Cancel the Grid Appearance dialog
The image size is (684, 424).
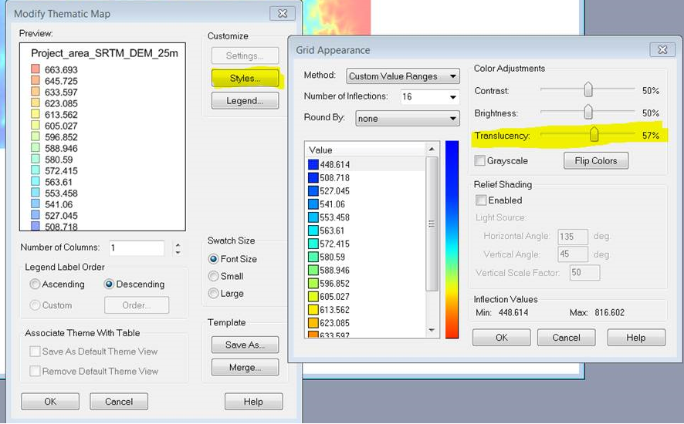pos(566,338)
